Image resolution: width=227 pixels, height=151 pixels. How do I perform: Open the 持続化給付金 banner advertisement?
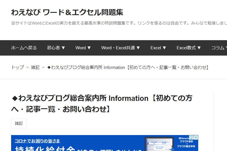pos(105,143)
